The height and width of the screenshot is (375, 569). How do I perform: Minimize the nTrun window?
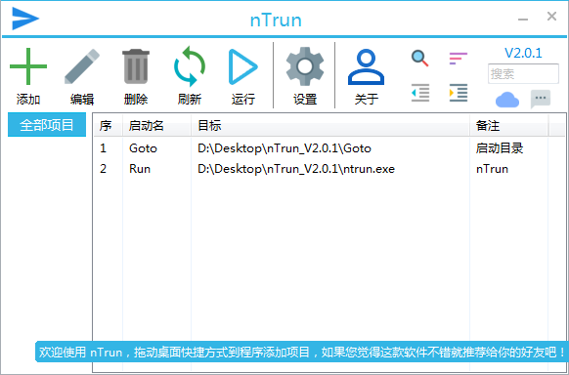tap(523, 20)
